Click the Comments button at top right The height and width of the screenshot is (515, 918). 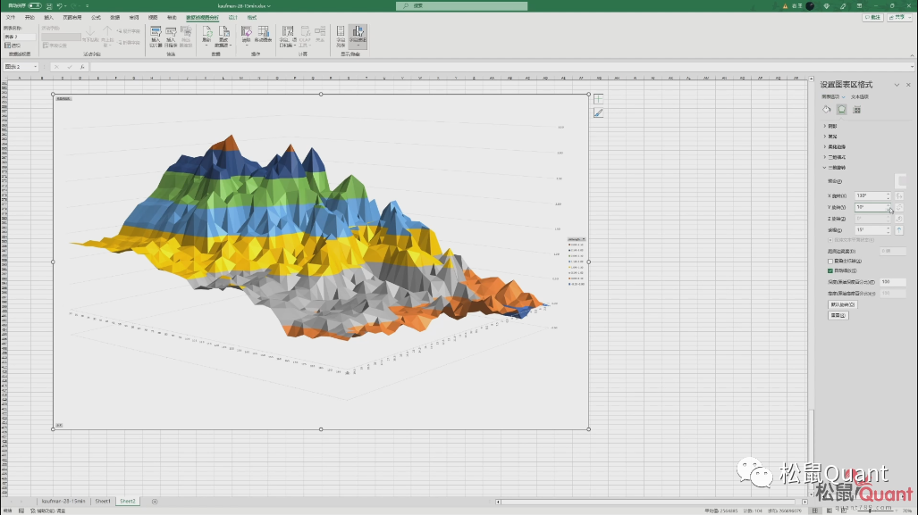[873, 18]
